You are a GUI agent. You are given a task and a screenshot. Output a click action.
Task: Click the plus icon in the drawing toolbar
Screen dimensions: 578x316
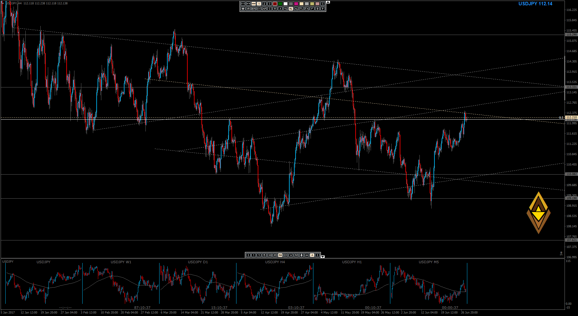coord(243,9)
